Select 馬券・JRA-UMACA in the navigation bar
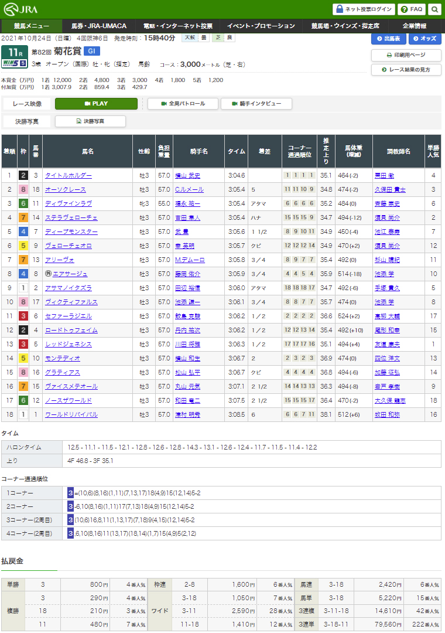The image size is (445, 633). tap(98, 26)
